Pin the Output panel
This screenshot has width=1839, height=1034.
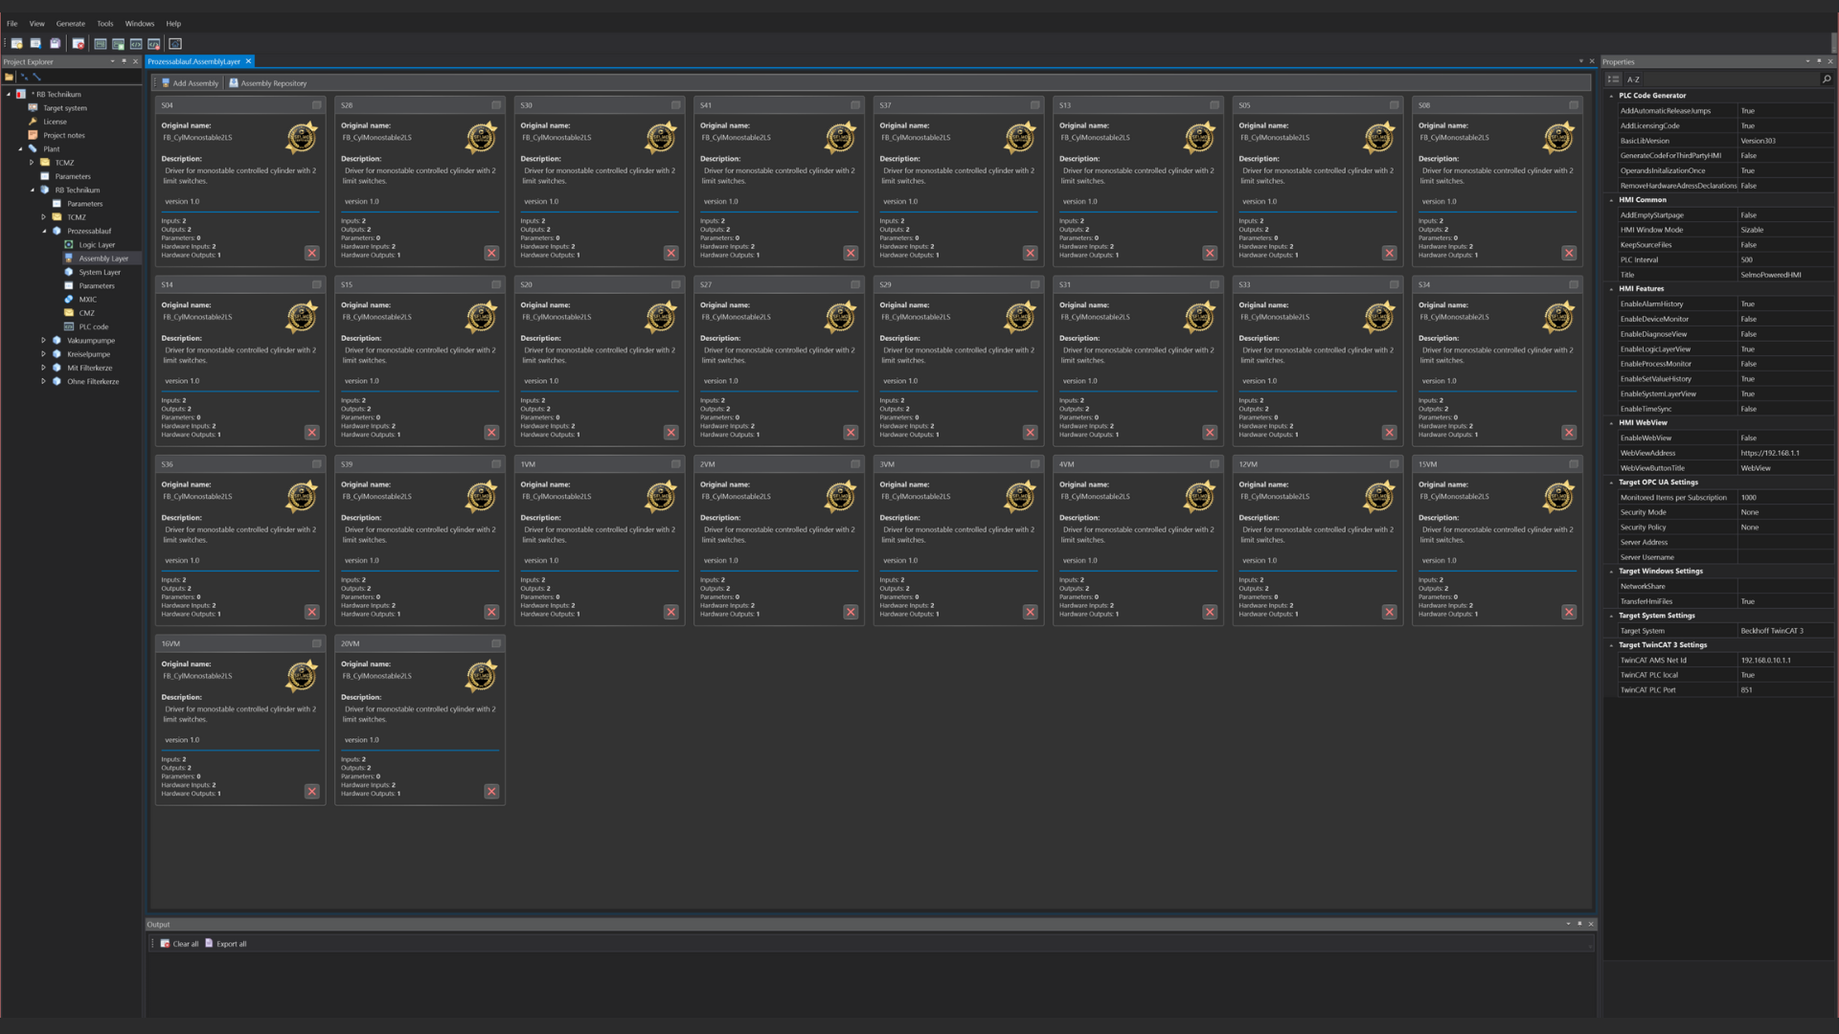[1579, 924]
